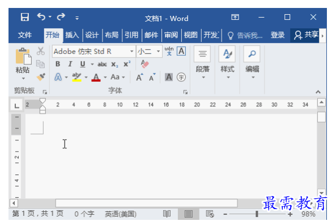Switch to Read Mode view

(167, 214)
